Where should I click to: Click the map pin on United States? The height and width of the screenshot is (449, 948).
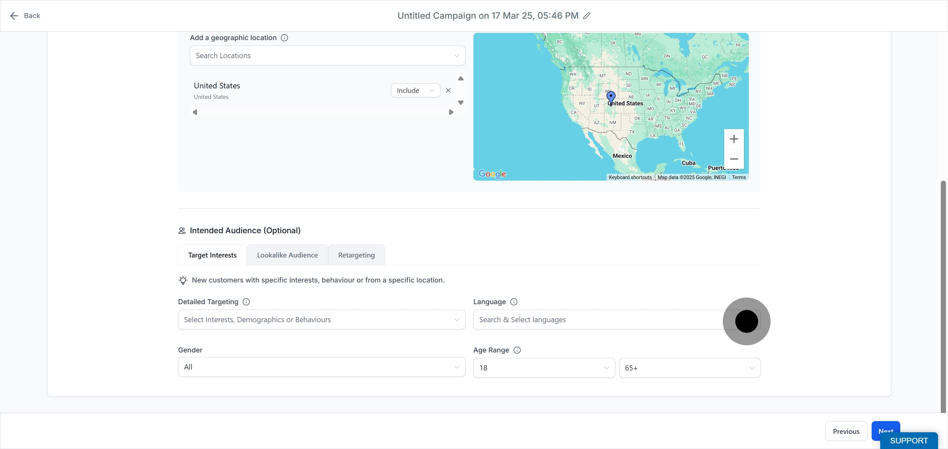click(611, 98)
